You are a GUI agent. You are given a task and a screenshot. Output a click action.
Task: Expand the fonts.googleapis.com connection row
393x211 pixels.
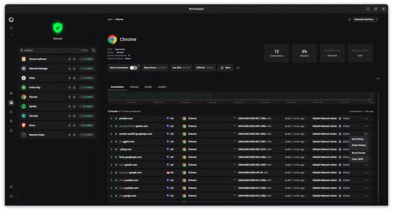pyautogui.click(x=112, y=157)
